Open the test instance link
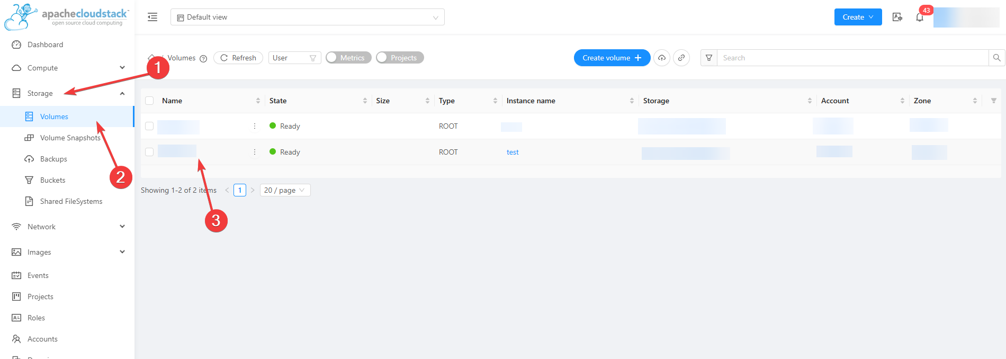The height and width of the screenshot is (359, 1006). coord(513,152)
